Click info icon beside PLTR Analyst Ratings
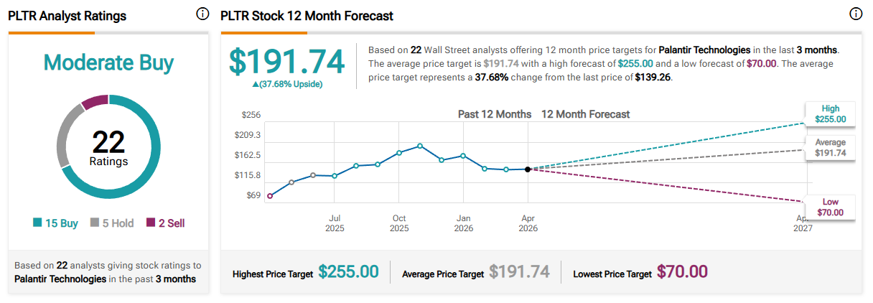The width and height of the screenshot is (873, 303). (x=202, y=14)
